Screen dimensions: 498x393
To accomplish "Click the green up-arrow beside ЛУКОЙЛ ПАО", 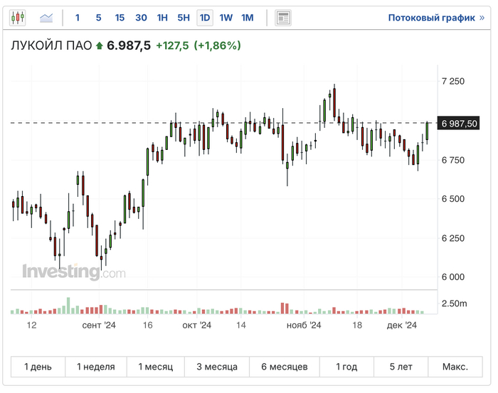I will pos(99,46).
